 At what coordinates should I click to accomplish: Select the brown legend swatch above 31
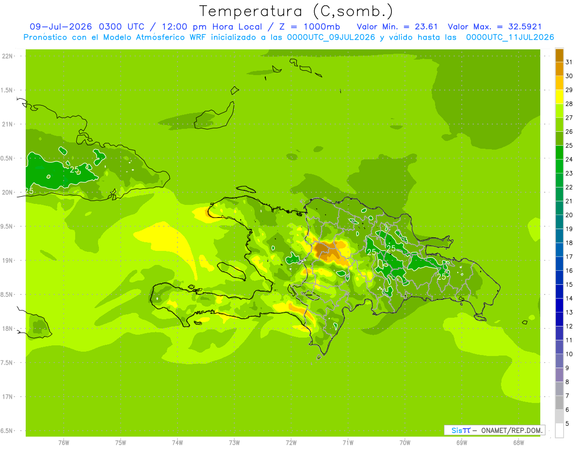point(559,55)
